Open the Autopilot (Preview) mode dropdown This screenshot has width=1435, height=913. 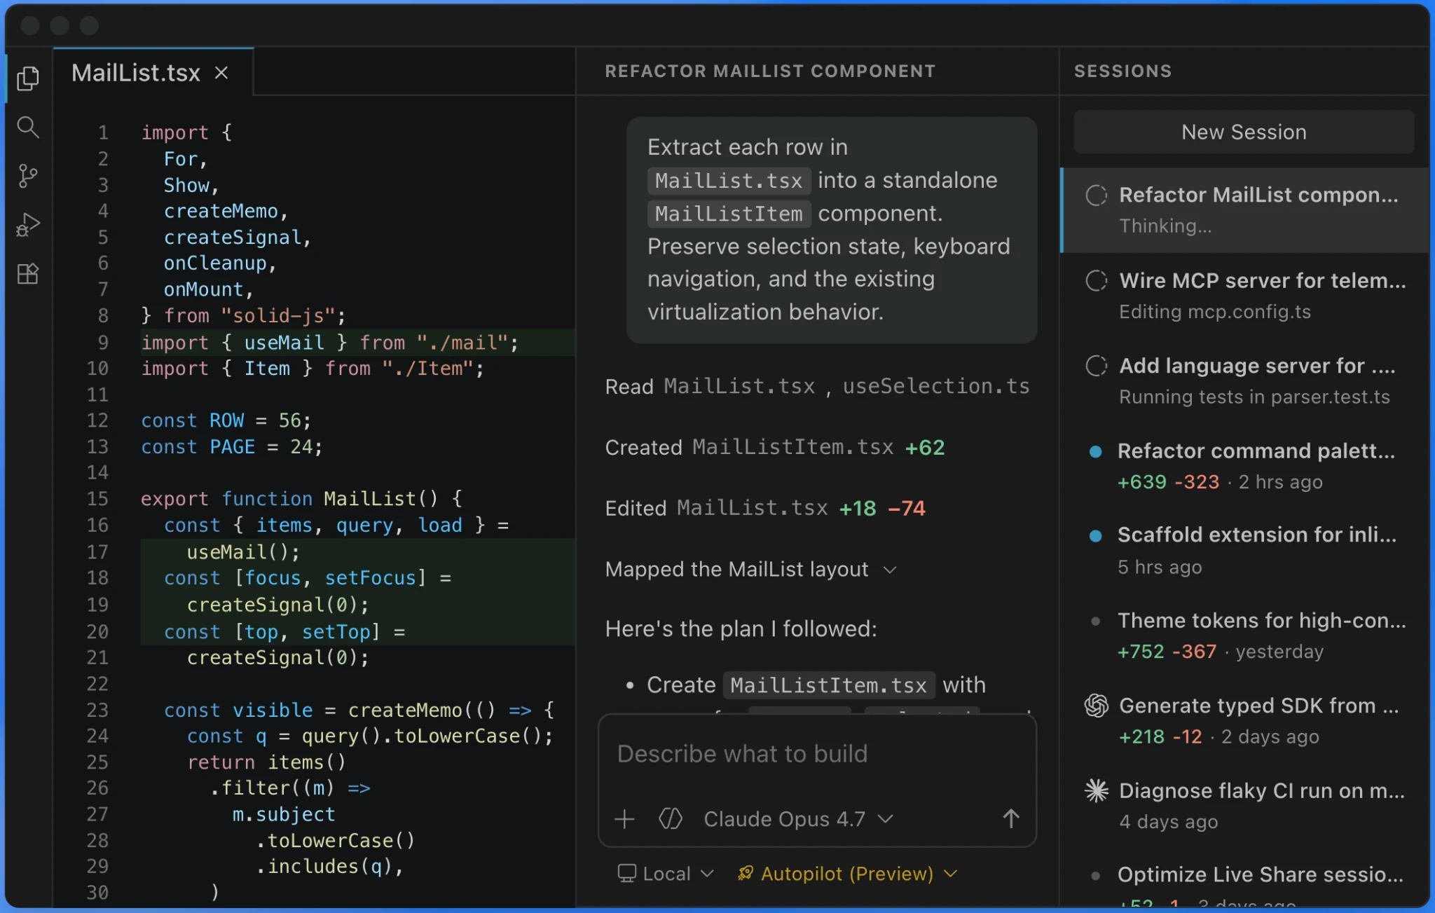(x=847, y=873)
